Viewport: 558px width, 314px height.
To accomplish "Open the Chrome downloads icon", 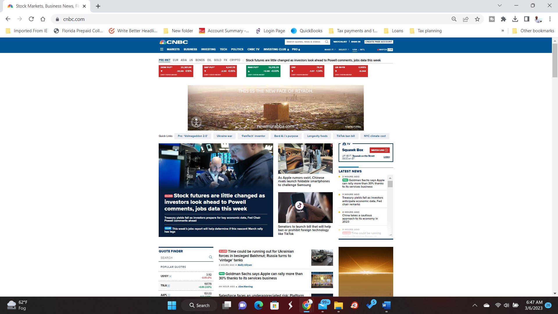I will pos(515,19).
